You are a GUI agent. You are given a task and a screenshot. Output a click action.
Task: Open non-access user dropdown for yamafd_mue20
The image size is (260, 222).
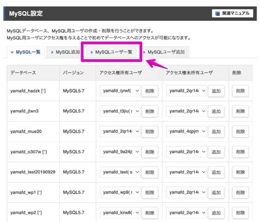tap(186, 132)
